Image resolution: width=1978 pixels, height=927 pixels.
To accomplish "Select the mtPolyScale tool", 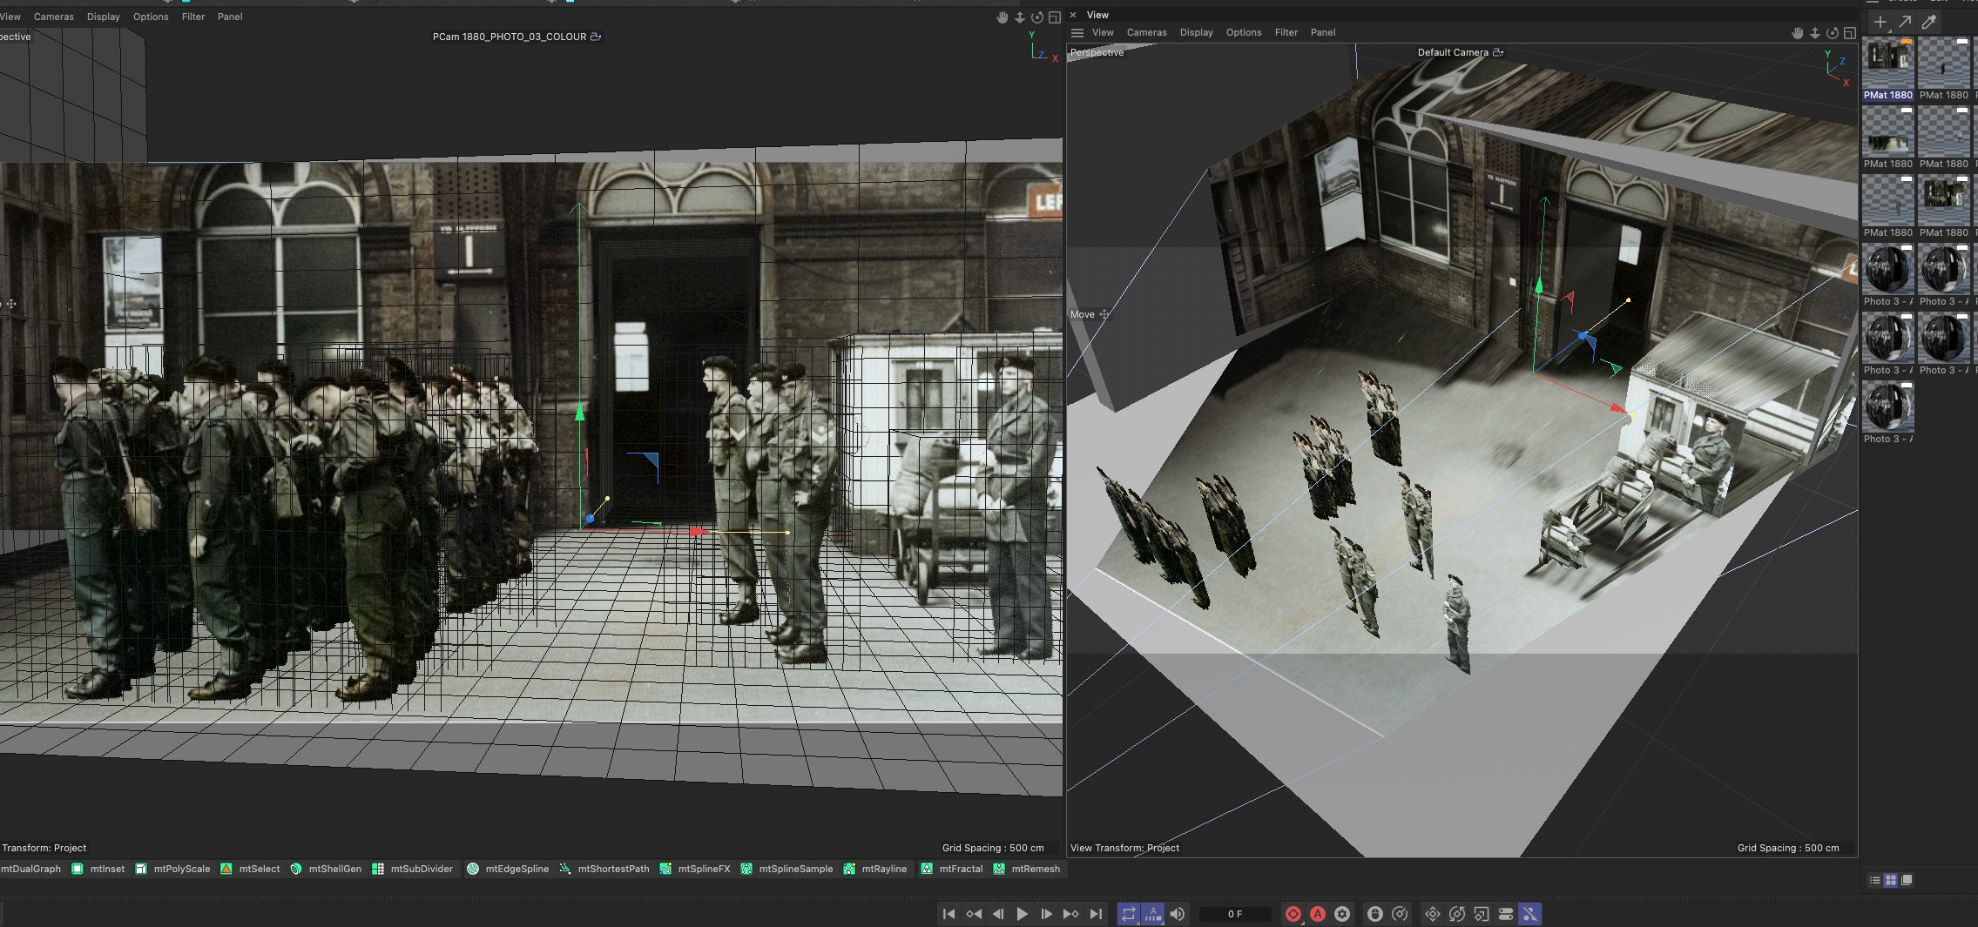I will 172,869.
